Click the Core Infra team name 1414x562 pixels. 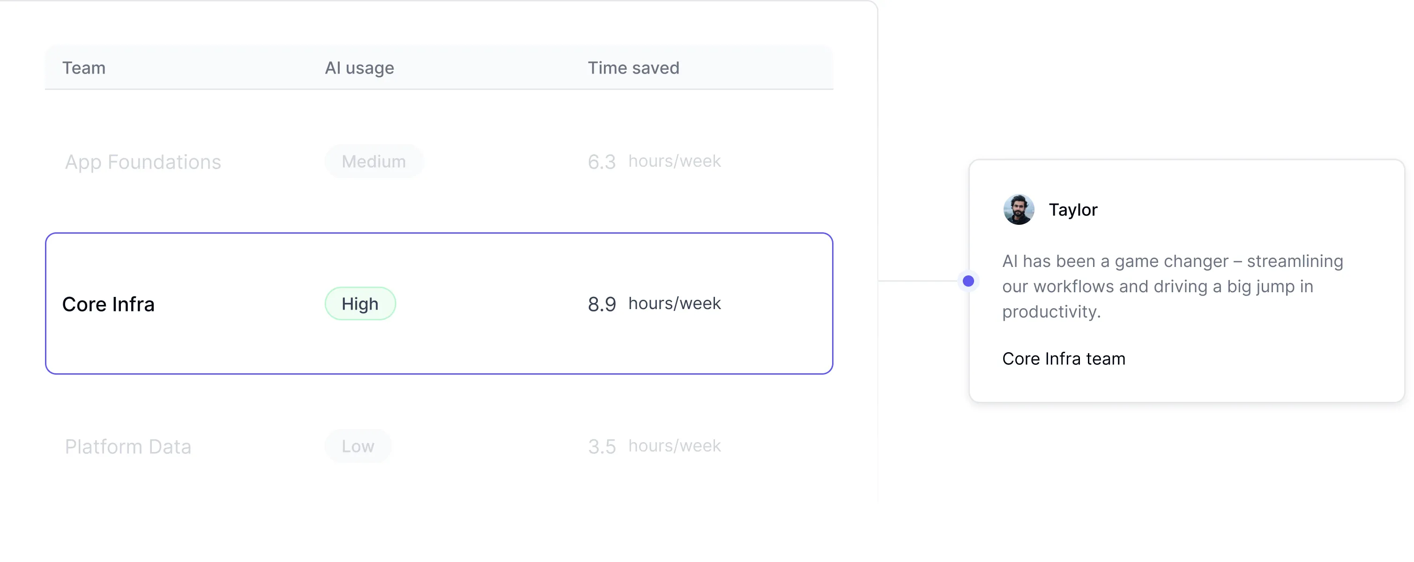tap(108, 304)
